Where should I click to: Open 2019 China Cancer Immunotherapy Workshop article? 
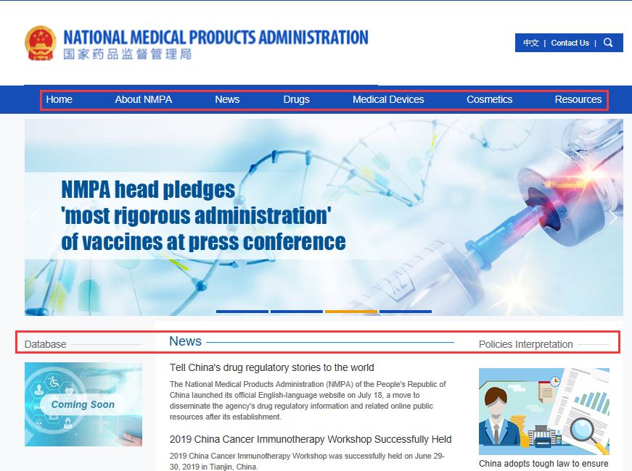click(x=311, y=439)
